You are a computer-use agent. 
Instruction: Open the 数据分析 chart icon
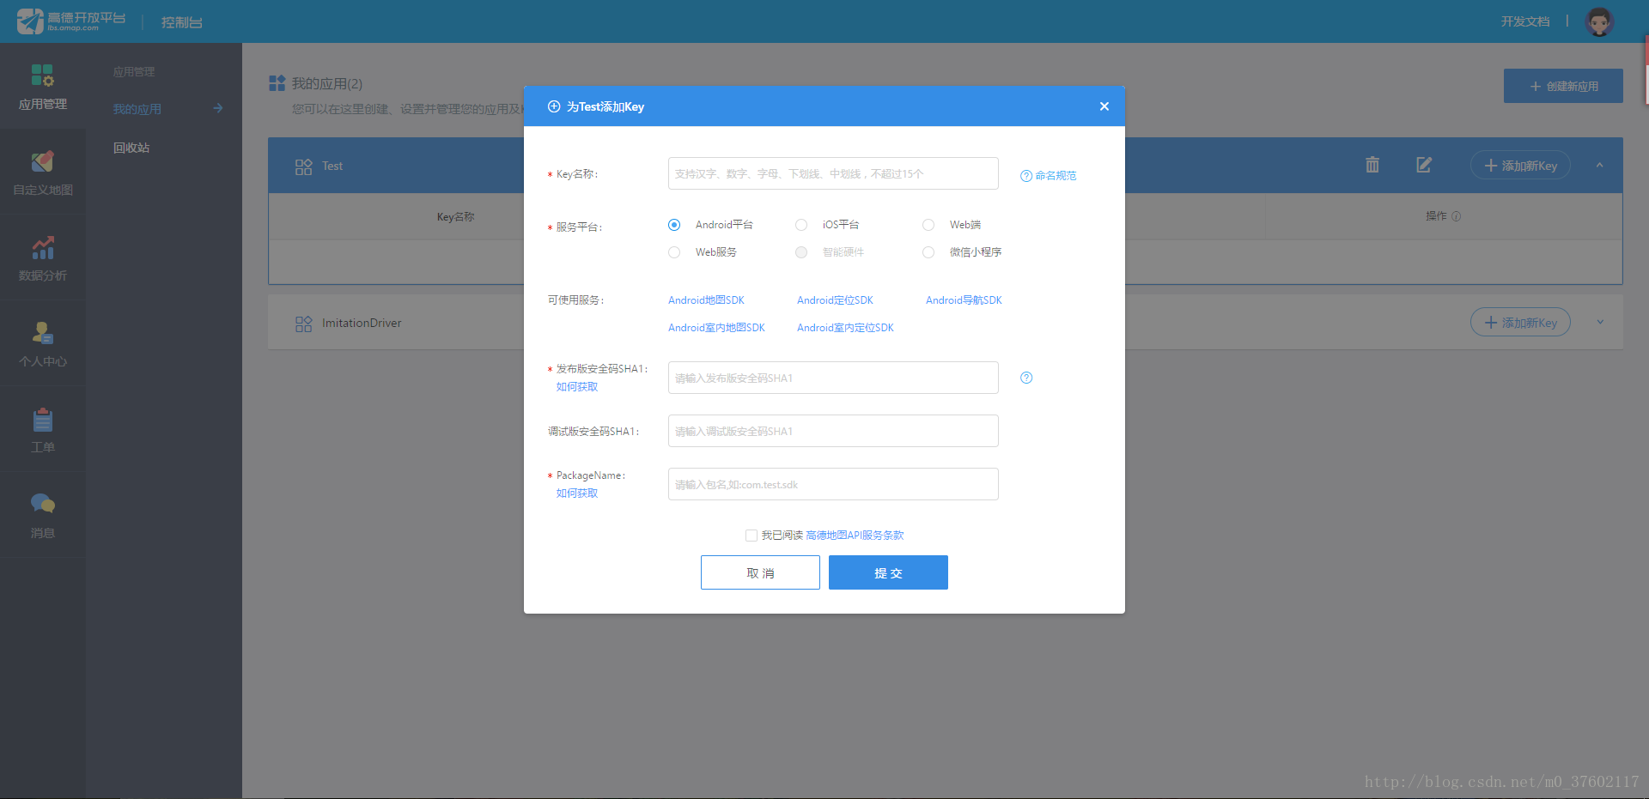click(x=42, y=247)
